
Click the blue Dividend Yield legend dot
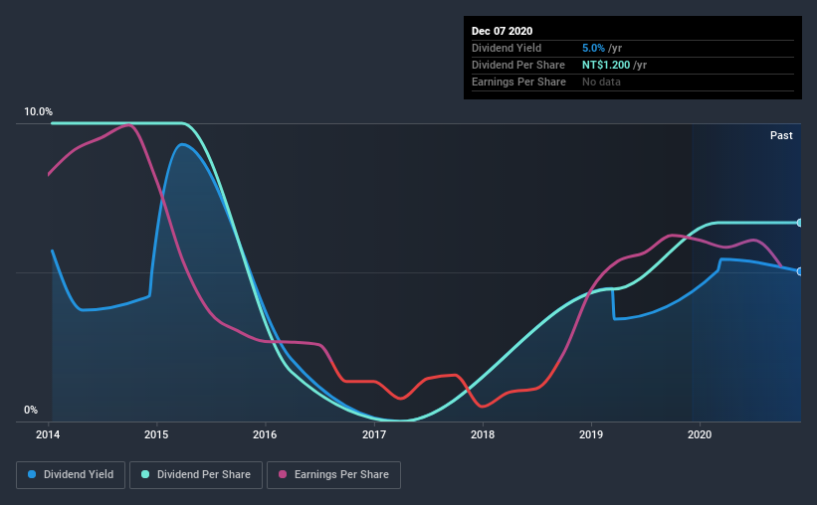point(32,474)
